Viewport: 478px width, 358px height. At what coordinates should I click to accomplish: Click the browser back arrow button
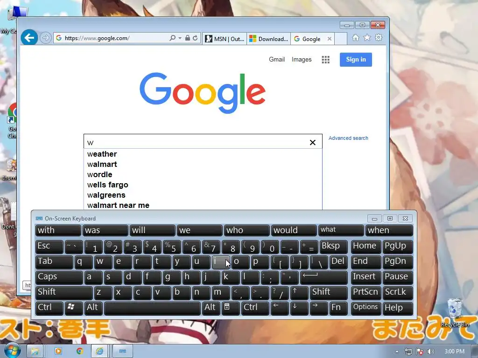tap(29, 38)
